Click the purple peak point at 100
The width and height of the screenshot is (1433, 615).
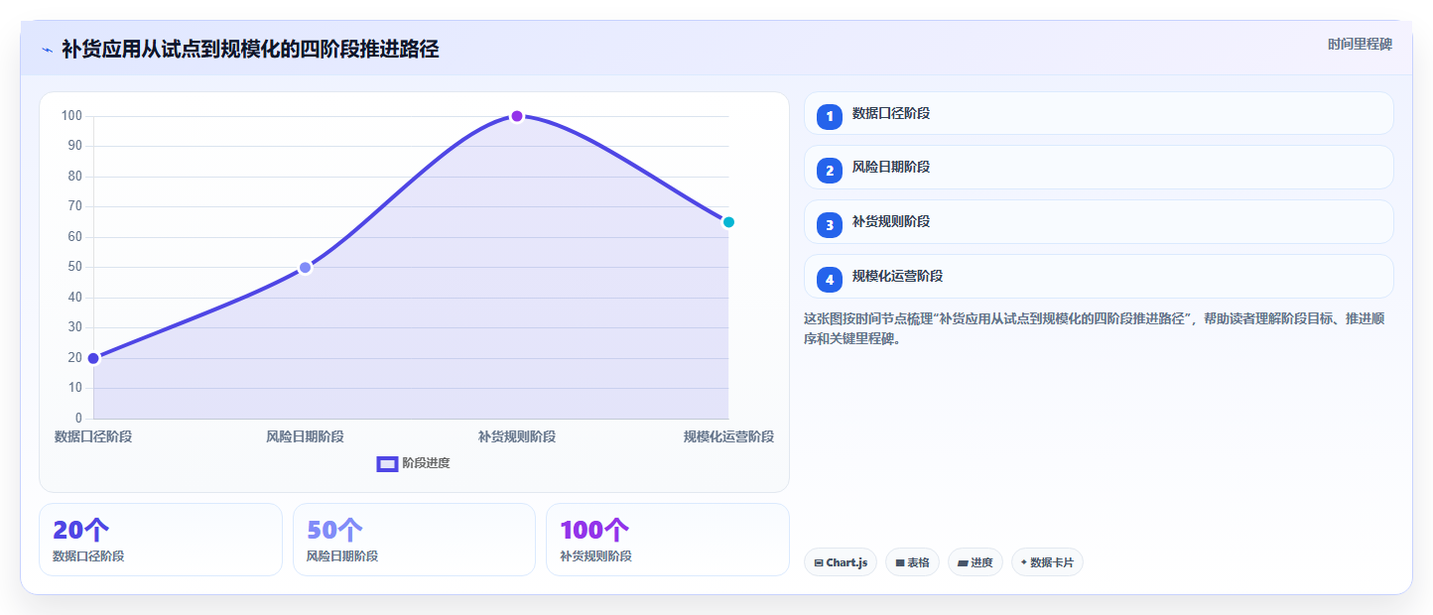tap(517, 116)
